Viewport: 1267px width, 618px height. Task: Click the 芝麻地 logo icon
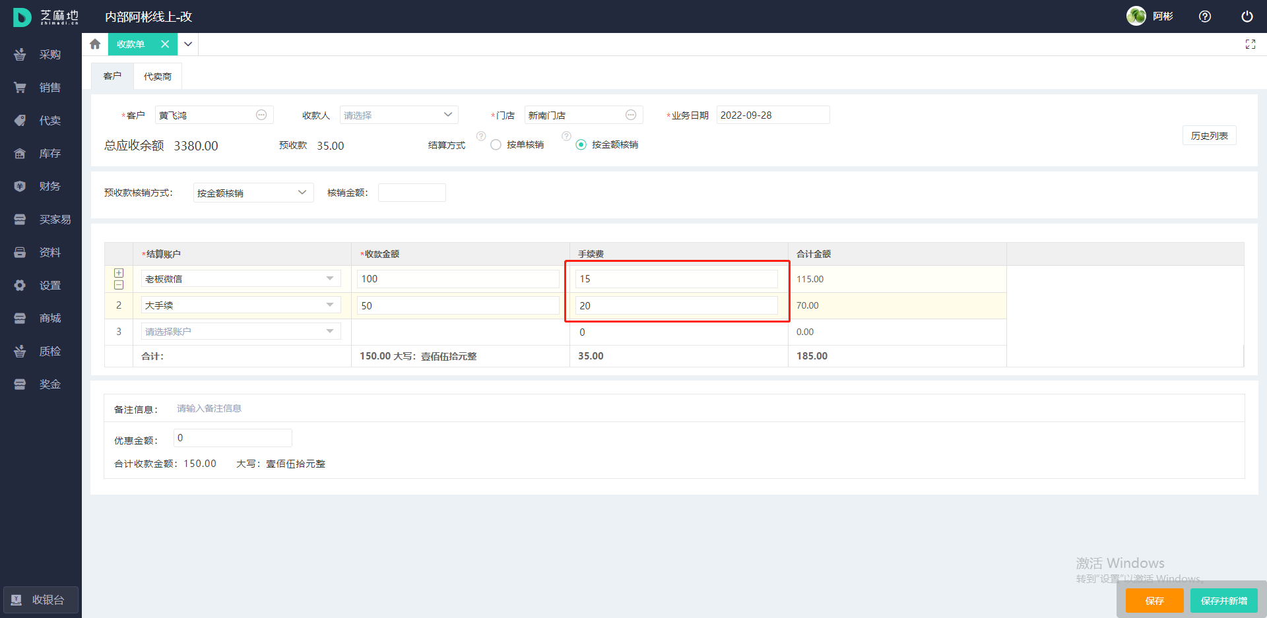coord(22,16)
